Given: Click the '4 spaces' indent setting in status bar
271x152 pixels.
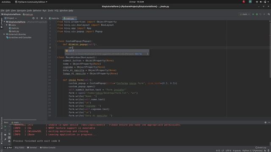Looking at the screenshot, I should [x=237, y=151].
